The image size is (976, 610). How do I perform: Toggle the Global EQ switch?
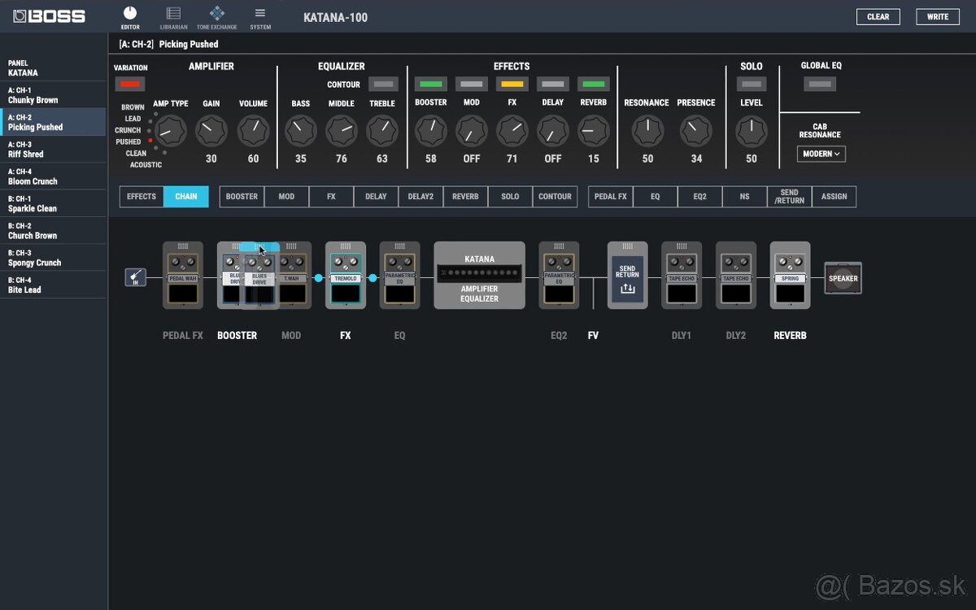(x=820, y=84)
